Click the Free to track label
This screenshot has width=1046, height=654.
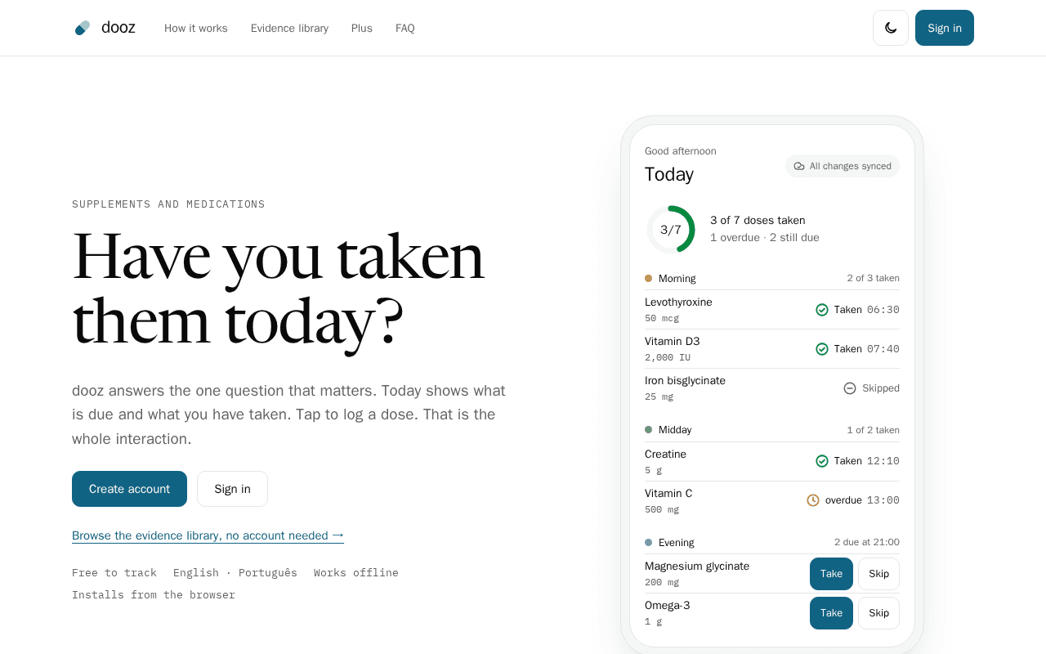(114, 573)
